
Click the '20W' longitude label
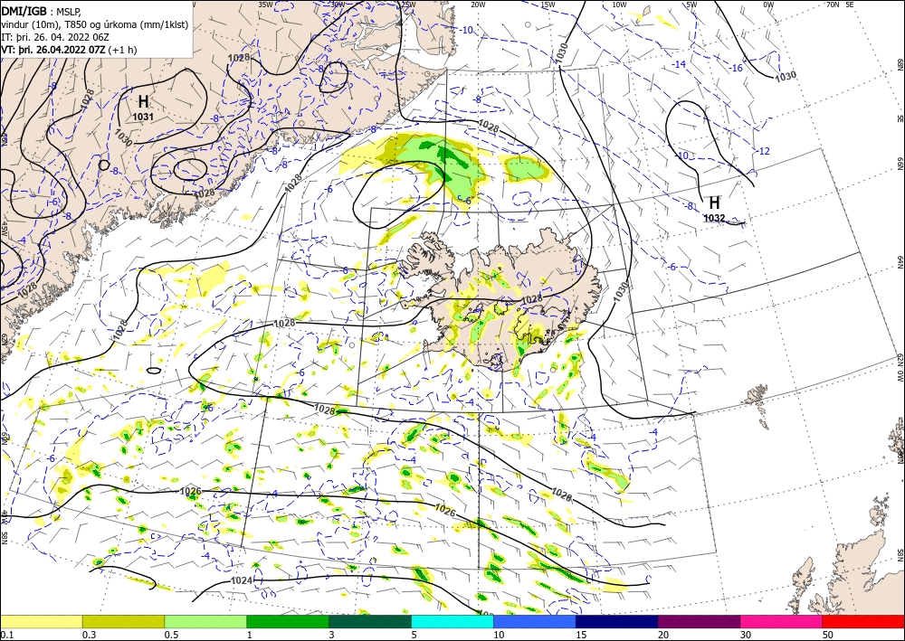point(478,4)
